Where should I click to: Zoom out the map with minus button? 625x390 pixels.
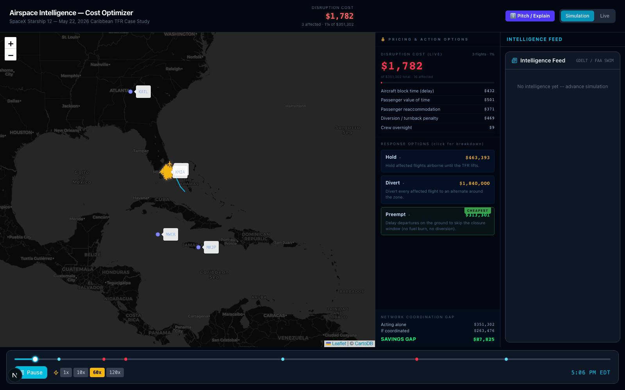coord(11,55)
